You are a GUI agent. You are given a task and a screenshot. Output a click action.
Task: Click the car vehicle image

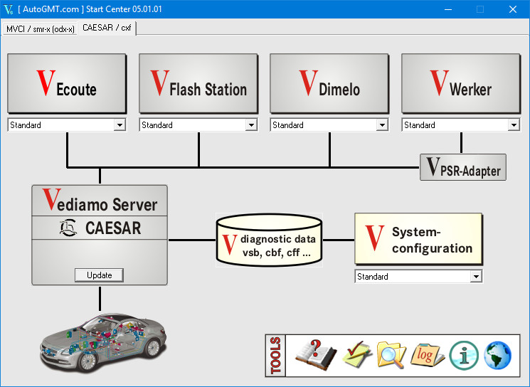103,342
